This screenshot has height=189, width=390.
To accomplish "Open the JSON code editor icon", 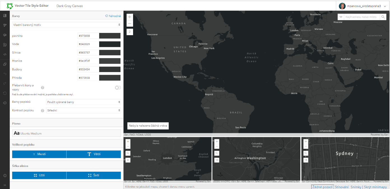I will point(5,54).
